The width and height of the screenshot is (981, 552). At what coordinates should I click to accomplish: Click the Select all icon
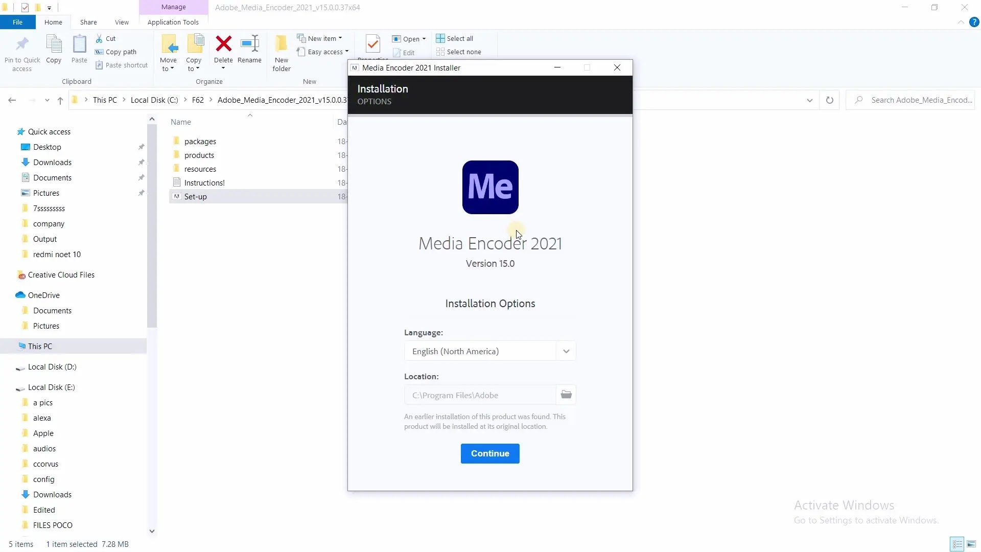[440, 38]
